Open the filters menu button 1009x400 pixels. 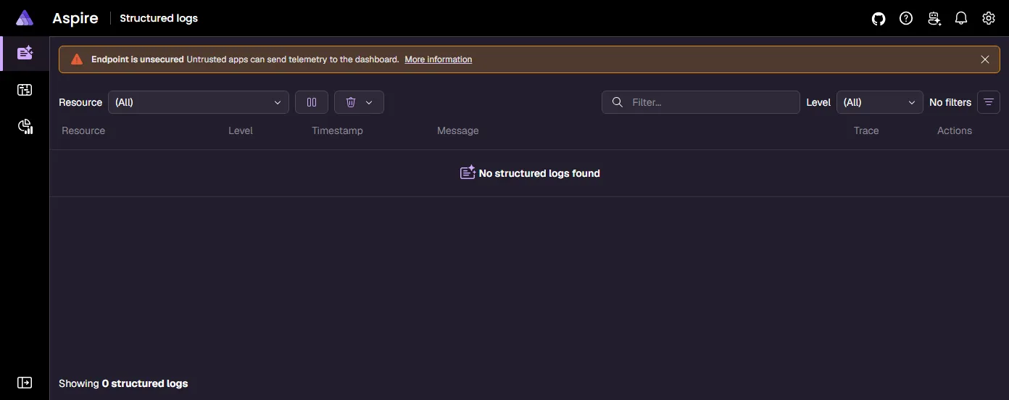click(989, 102)
